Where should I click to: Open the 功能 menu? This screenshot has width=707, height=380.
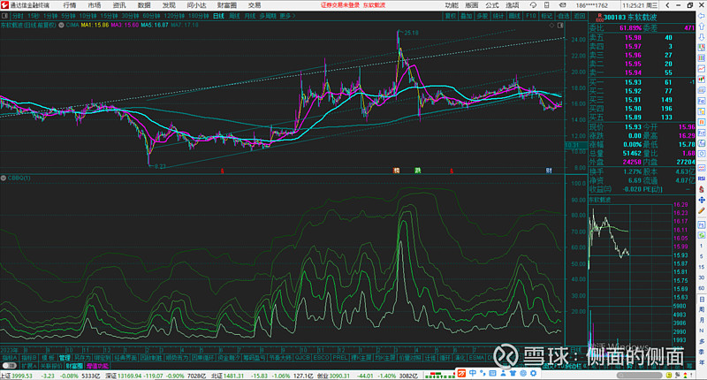(452, 5)
